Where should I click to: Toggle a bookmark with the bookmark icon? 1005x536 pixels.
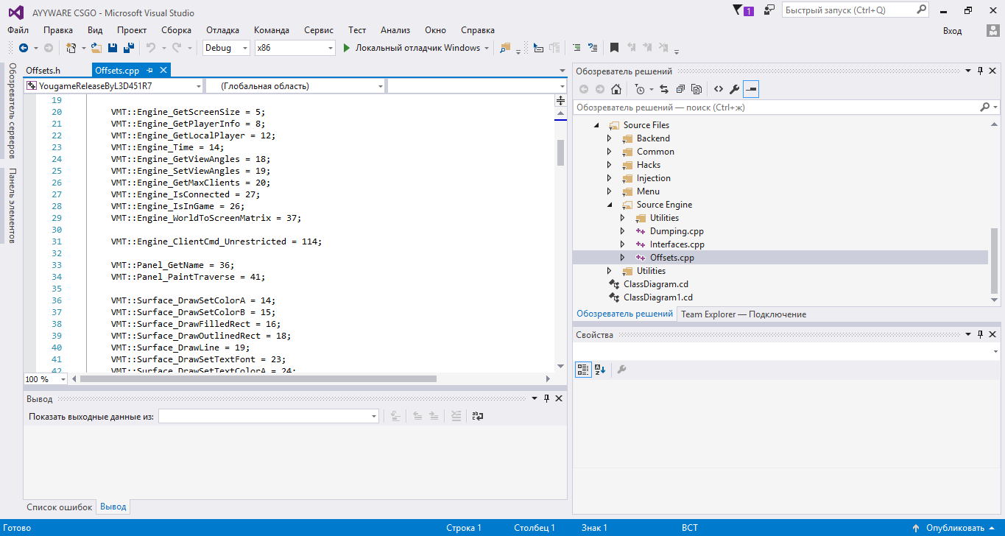click(614, 48)
